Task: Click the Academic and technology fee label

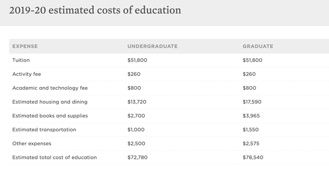Action: (50, 88)
